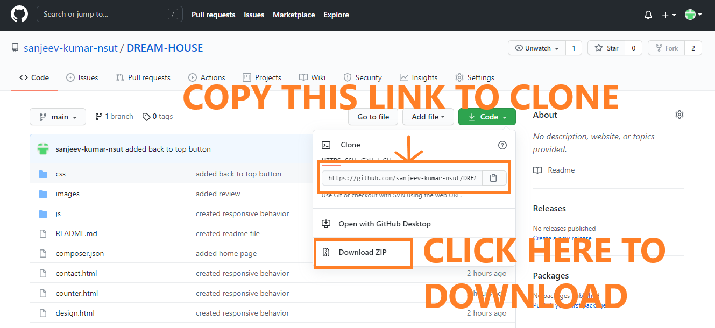Select the Wiki tab
The image size is (715, 328).
click(x=313, y=77)
